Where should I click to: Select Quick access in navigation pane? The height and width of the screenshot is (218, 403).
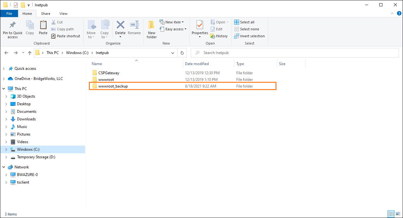[25, 69]
